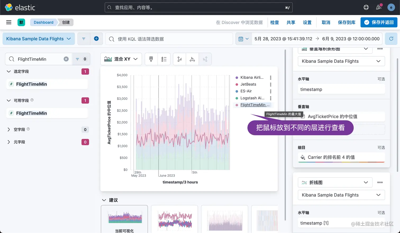Viewport: 400px width, 233px height.
Task: Select the second suggestion with line chart
Action: point(174,219)
